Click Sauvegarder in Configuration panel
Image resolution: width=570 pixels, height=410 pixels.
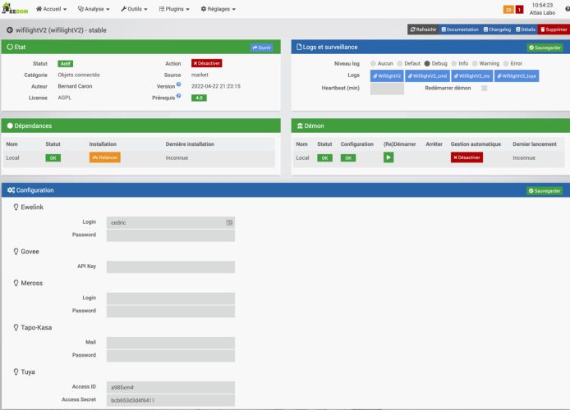point(545,191)
